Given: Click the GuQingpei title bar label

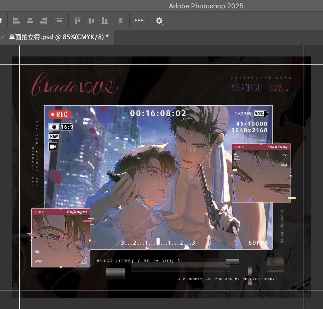Looking at the screenshot, I should click(x=77, y=212).
